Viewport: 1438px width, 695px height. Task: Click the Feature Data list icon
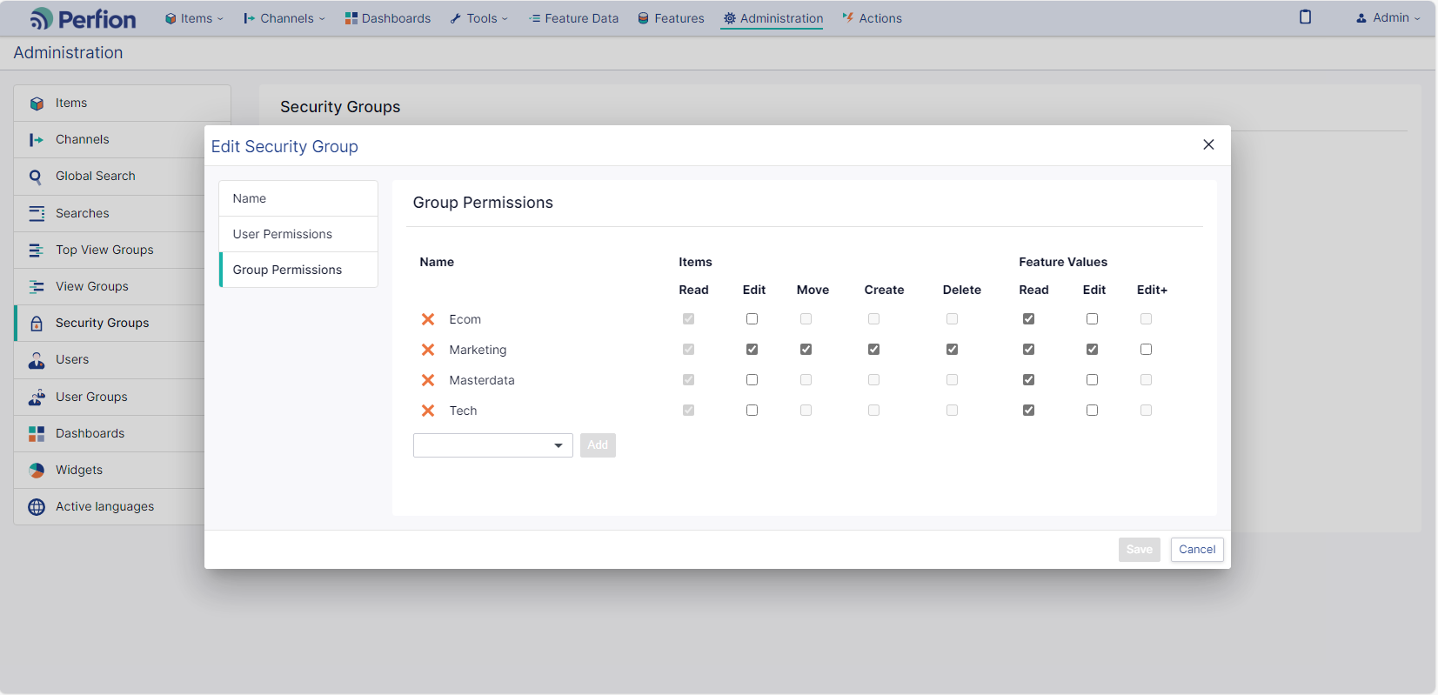[x=535, y=18]
